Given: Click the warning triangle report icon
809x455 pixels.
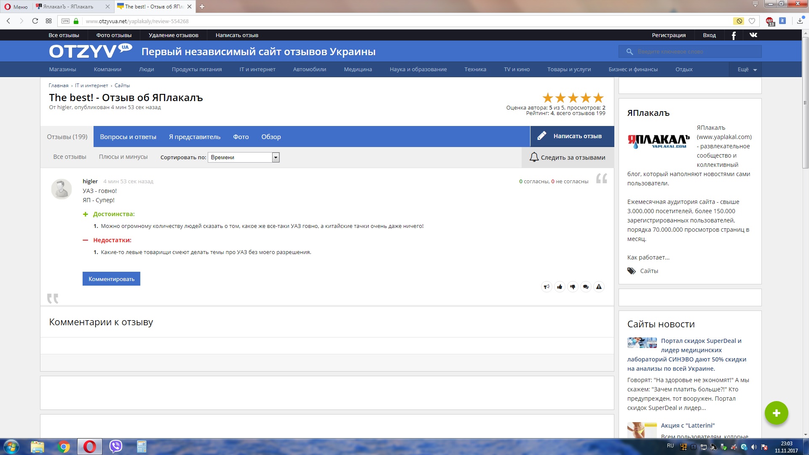Looking at the screenshot, I should pyautogui.click(x=599, y=287).
